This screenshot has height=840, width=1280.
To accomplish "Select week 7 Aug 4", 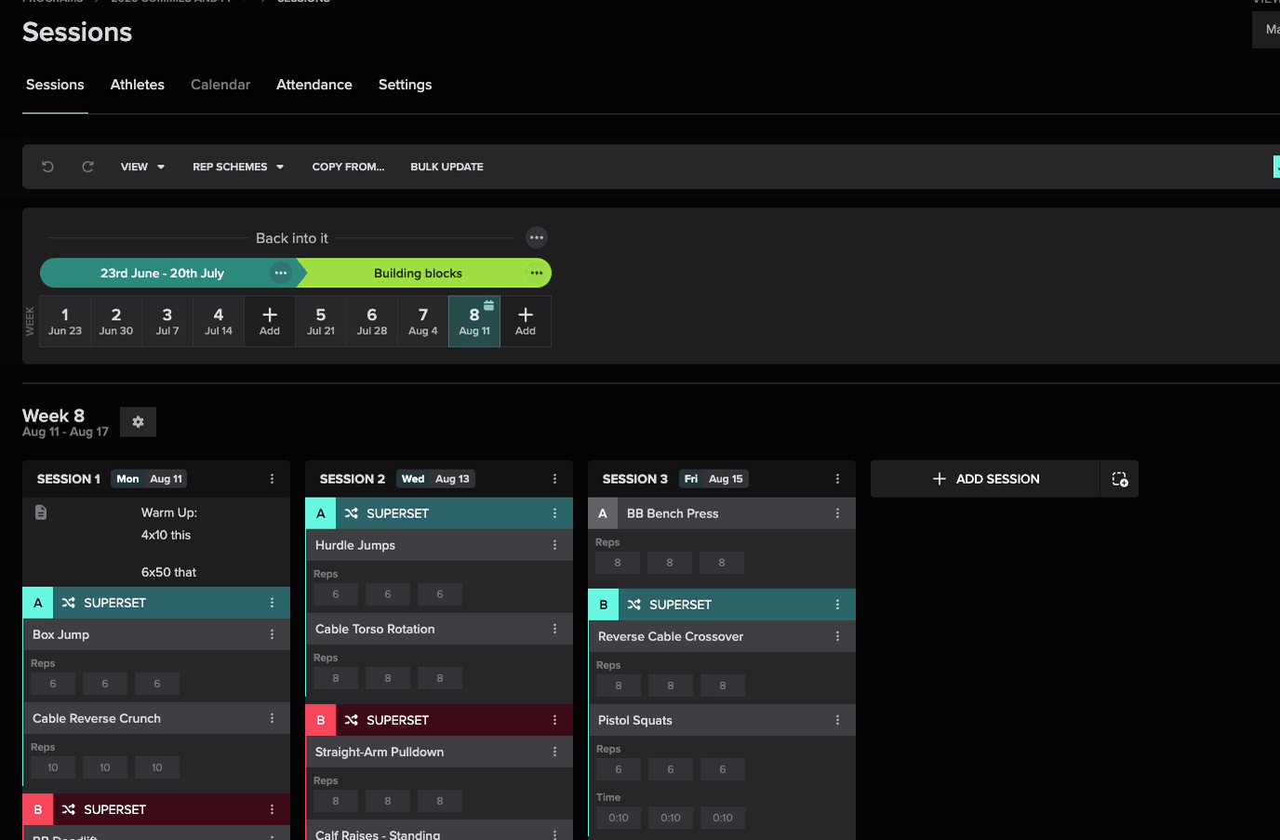I will 423,321.
